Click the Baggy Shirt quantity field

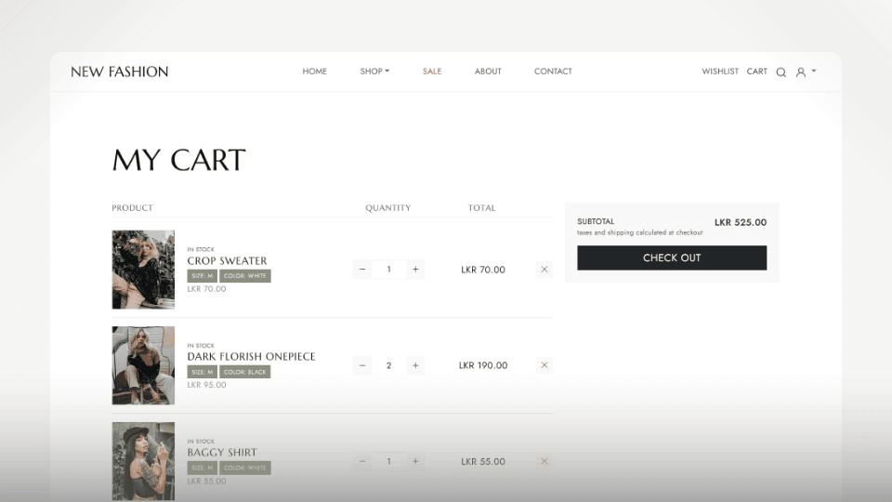[389, 462]
